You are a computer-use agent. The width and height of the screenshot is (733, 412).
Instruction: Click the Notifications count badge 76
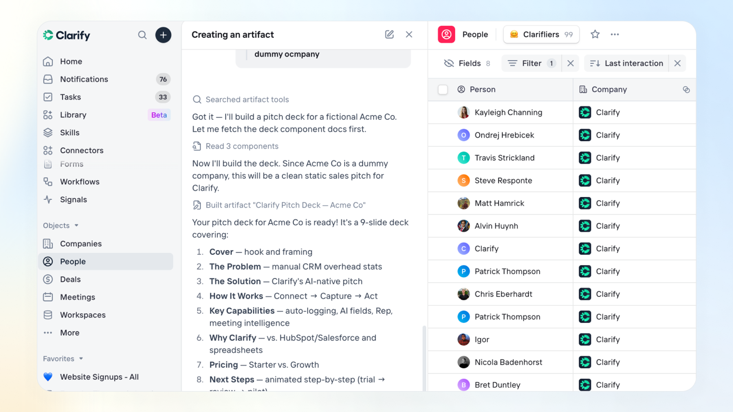[x=163, y=79]
